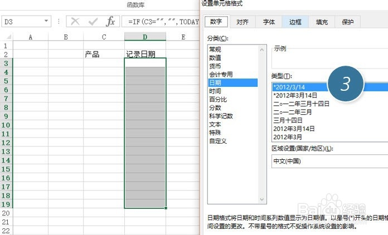The width and height of the screenshot is (388, 235).
Task: Switch to the 边框 tab
Action: [295, 22]
